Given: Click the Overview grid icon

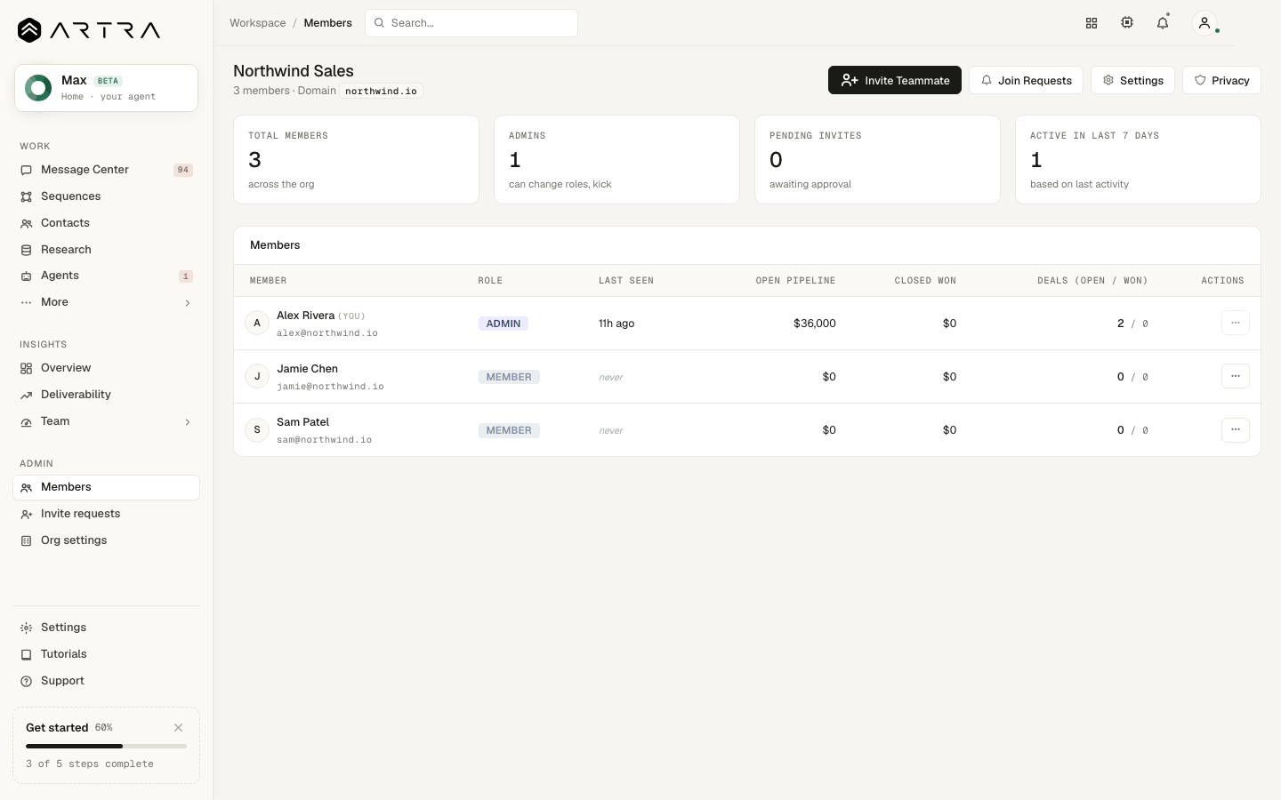Looking at the screenshot, I should 27,368.
